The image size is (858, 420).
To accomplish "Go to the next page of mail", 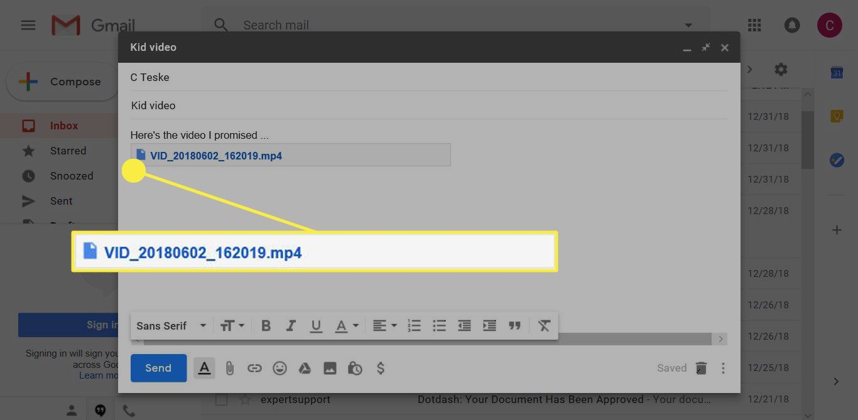I will pyautogui.click(x=749, y=69).
